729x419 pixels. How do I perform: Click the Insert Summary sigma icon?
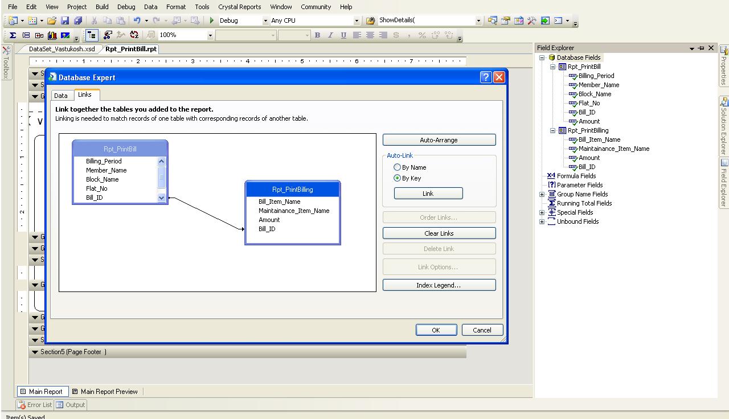[13, 35]
